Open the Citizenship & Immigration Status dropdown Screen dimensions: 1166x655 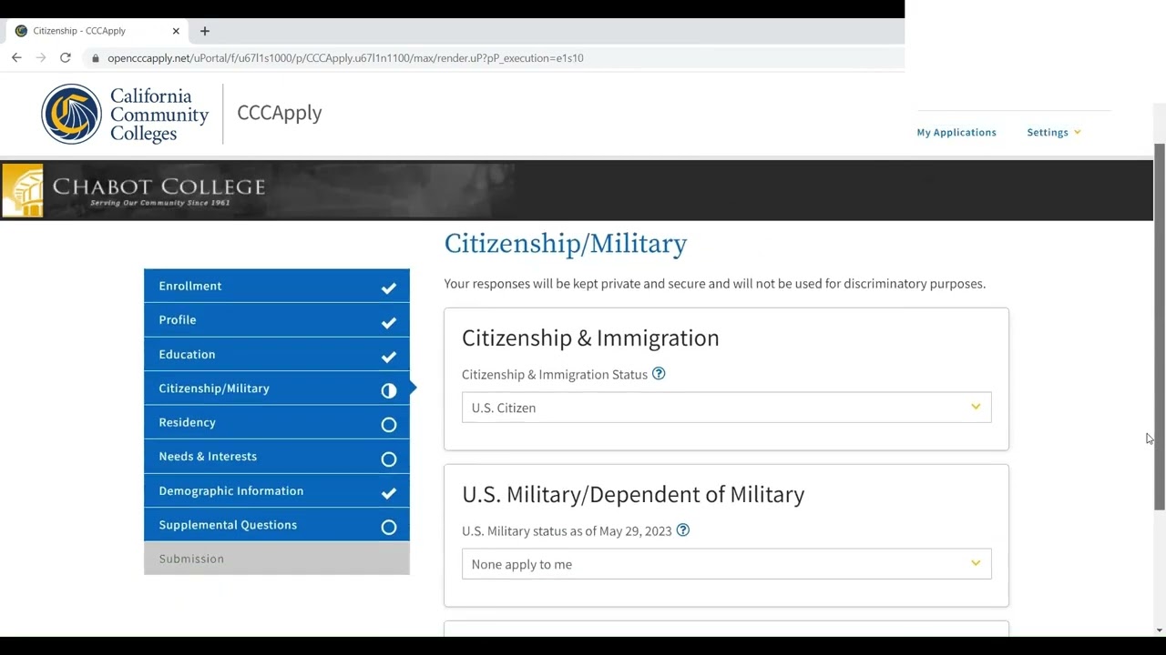point(726,408)
